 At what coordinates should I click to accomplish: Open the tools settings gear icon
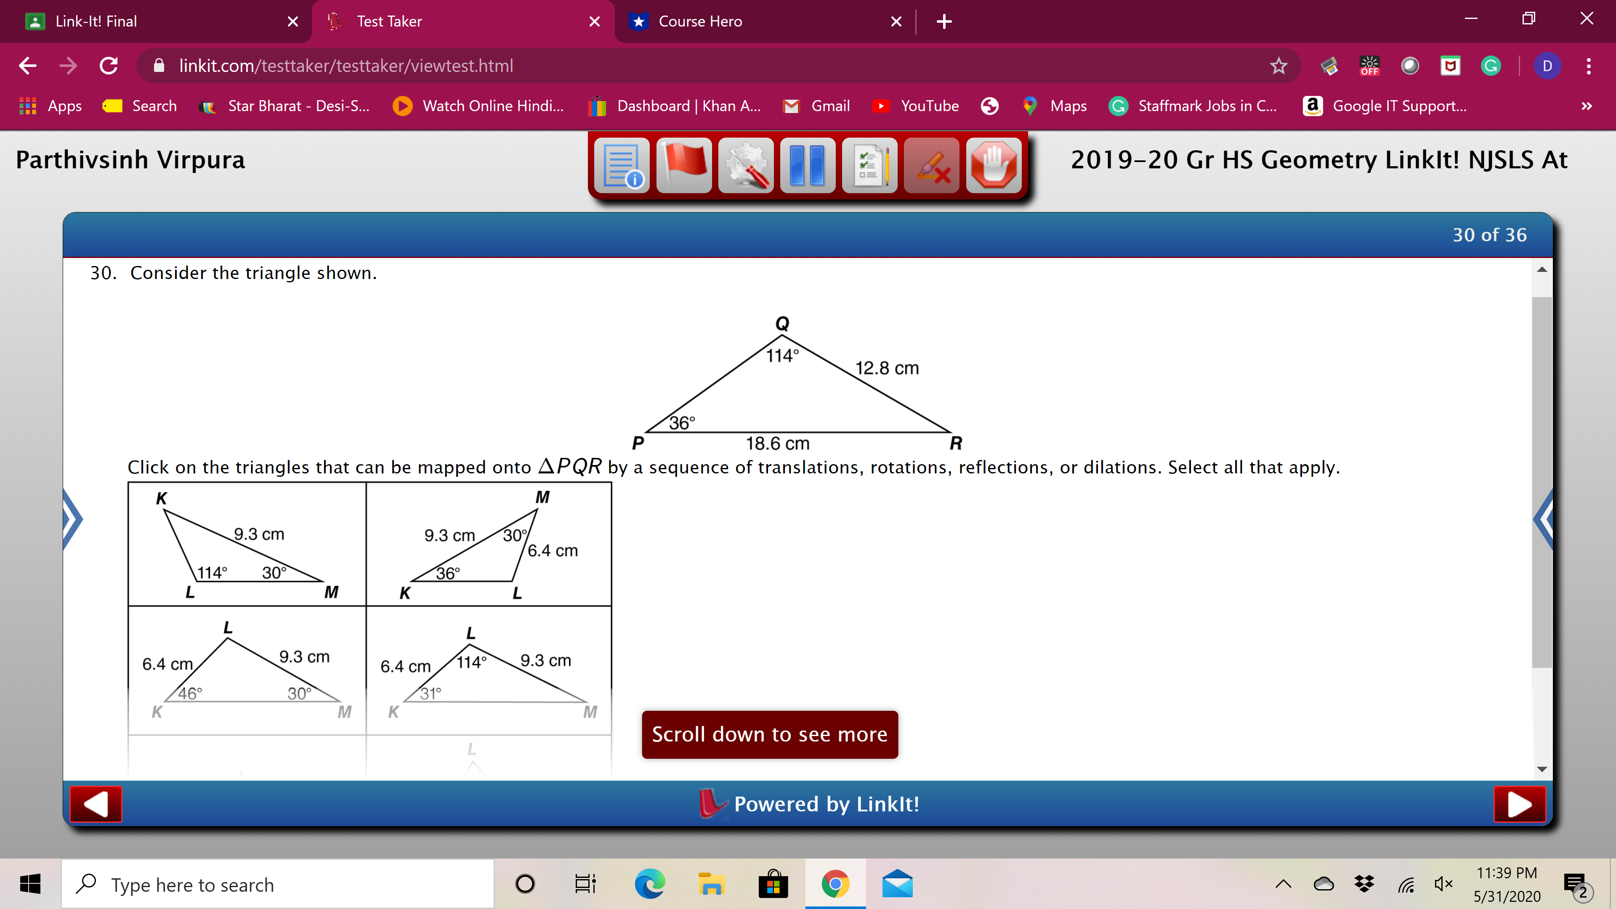coord(746,166)
